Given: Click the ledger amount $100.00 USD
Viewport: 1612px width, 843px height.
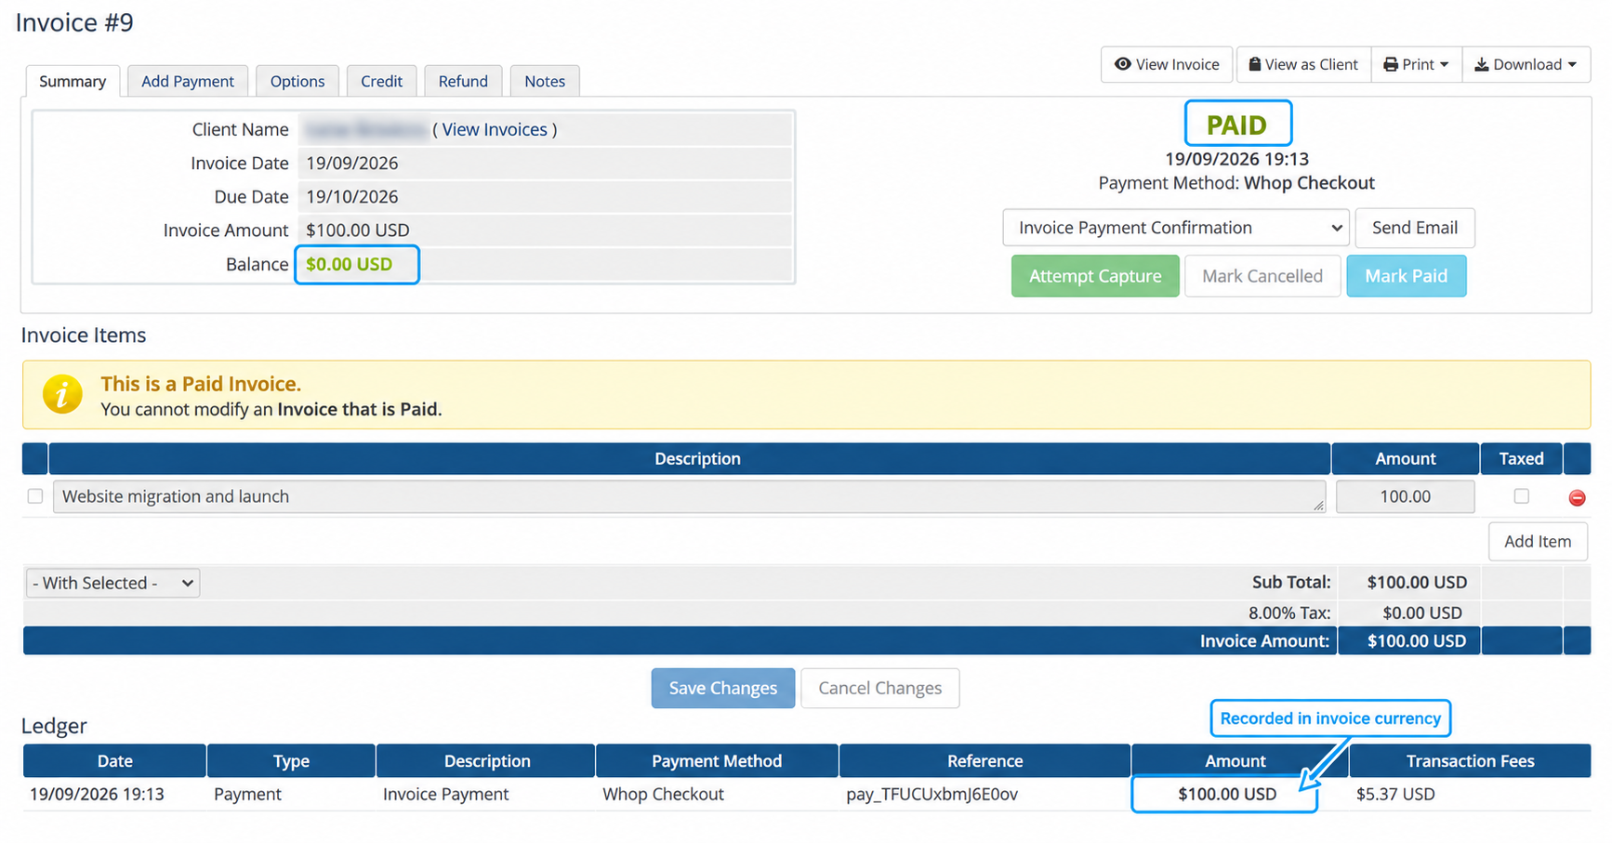Looking at the screenshot, I should point(1227,794).
